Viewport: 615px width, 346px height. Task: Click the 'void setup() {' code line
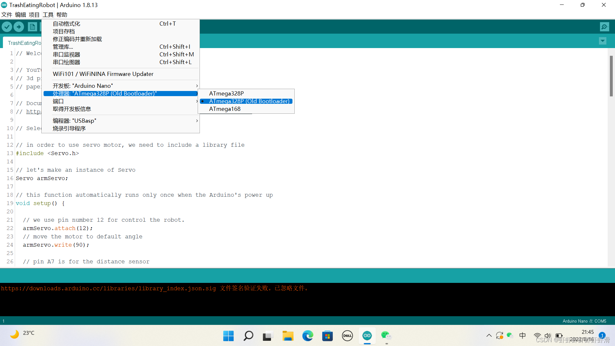coord(40,203)
